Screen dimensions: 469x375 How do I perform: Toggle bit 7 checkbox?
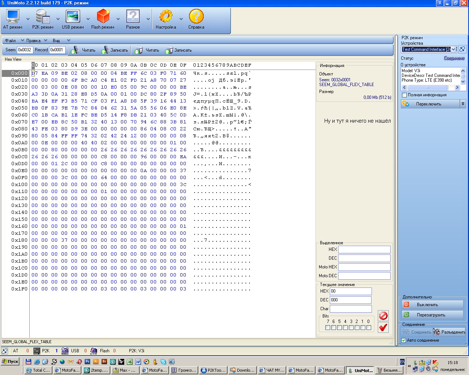pos(328,328)
